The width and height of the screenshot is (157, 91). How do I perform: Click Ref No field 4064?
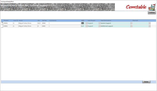coord(45,23)
